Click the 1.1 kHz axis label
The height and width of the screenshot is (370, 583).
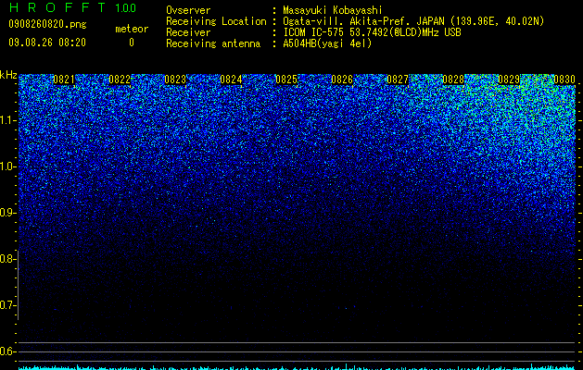point(7,120)
